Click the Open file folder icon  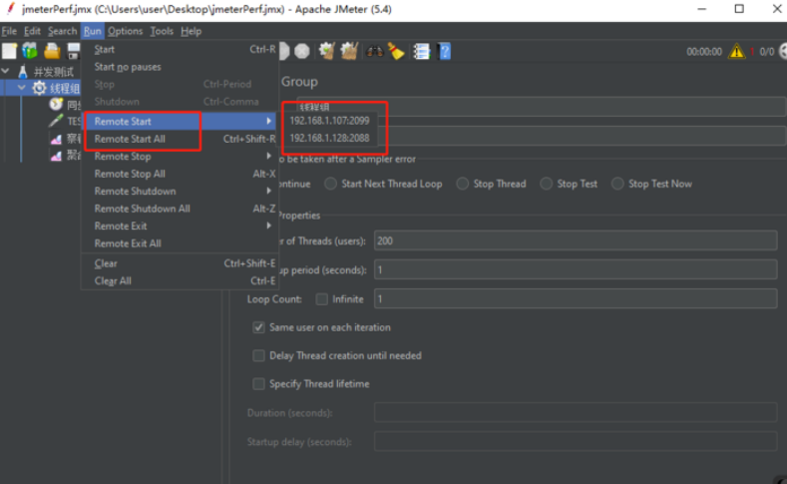[52, 51]
